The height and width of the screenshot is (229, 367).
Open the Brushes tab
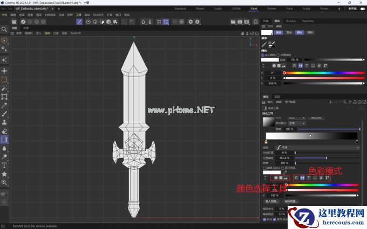[x=291, y=21]
